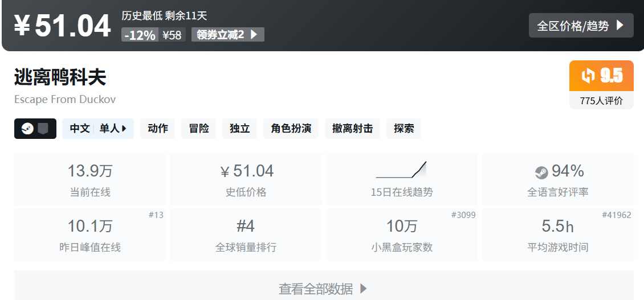
Task: Select the 动作 tag
Action: pos(158,129)
